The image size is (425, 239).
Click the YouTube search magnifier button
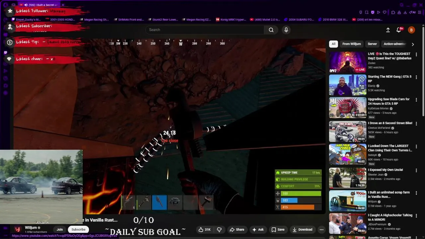click(271, 30)
